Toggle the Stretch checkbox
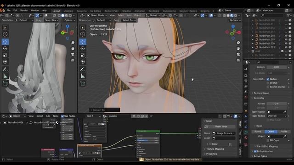 268,83
